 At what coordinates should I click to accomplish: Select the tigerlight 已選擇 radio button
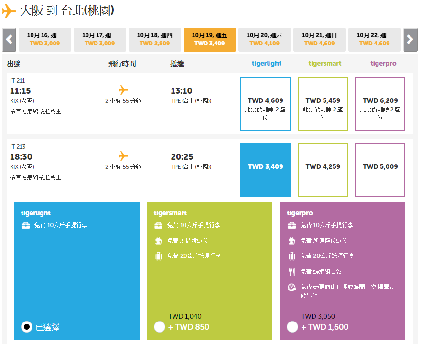[27, 327]
